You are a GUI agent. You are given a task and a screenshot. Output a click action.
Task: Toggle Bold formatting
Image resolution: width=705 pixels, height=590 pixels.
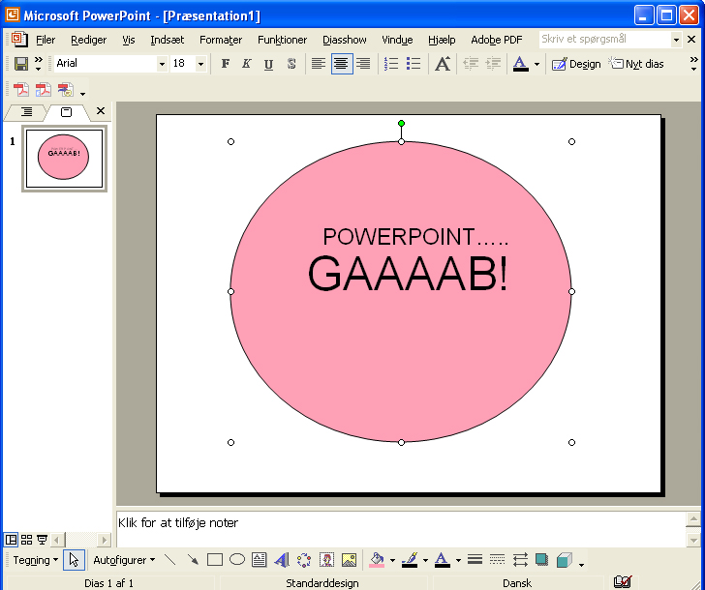tap(226, 64)
